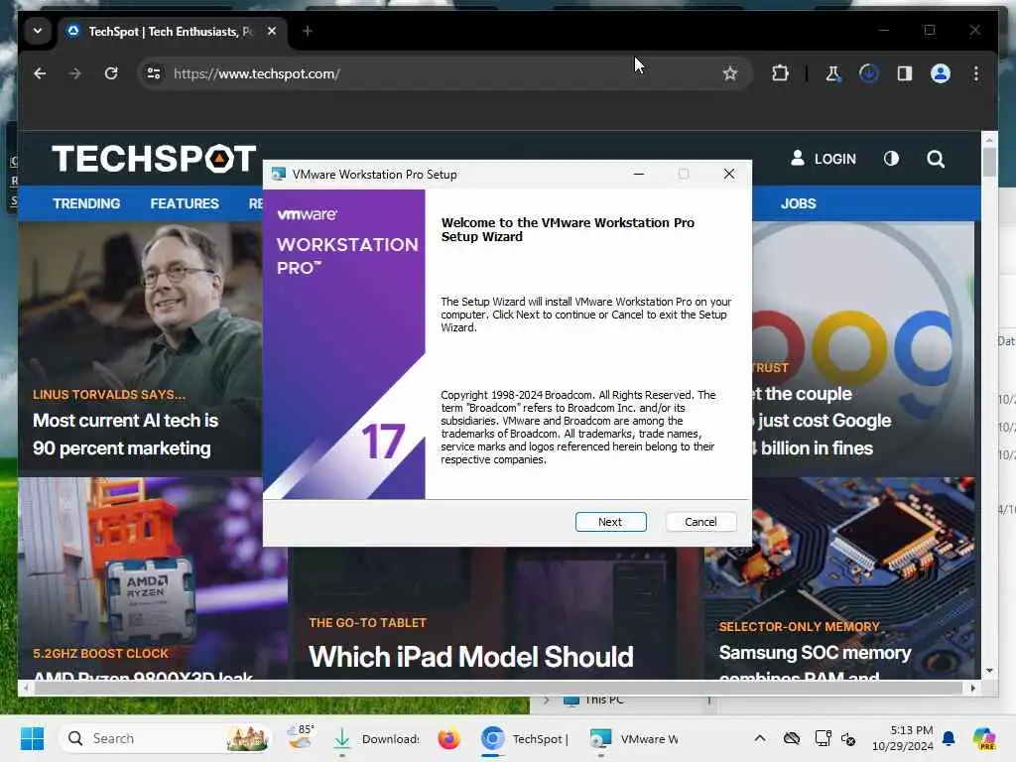
Task: Switch to the VMware taskbar item
Action: (635, 738)
